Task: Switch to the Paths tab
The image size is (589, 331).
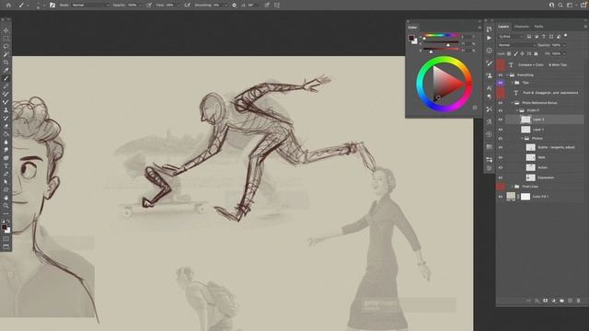Action: point(538,27)
